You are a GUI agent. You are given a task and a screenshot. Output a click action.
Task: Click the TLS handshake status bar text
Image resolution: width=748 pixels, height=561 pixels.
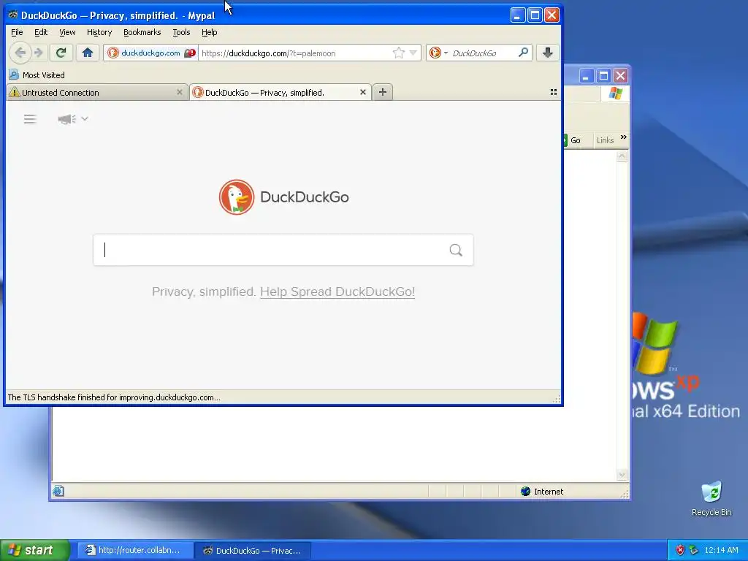[114, 397]
